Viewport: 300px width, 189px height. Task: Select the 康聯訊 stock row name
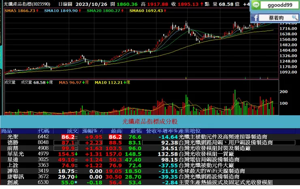(15, 176)
